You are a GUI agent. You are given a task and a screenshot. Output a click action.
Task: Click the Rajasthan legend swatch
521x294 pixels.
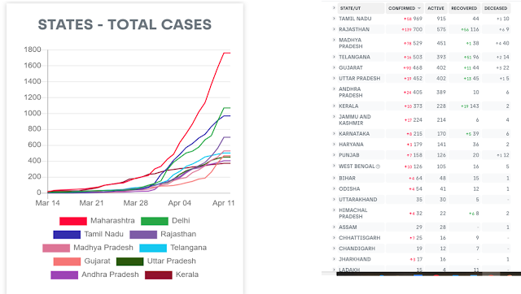click(143, 235)
